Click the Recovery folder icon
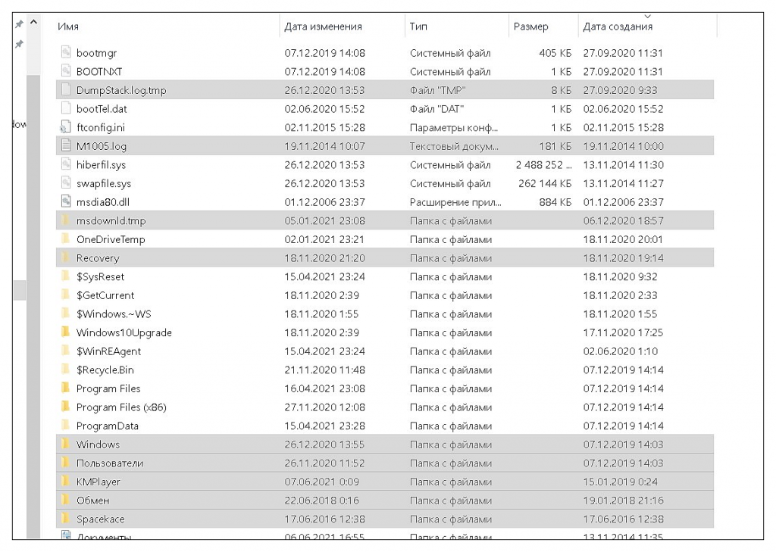The height and width of the screenshot is (552, 776). click(65, 257)
